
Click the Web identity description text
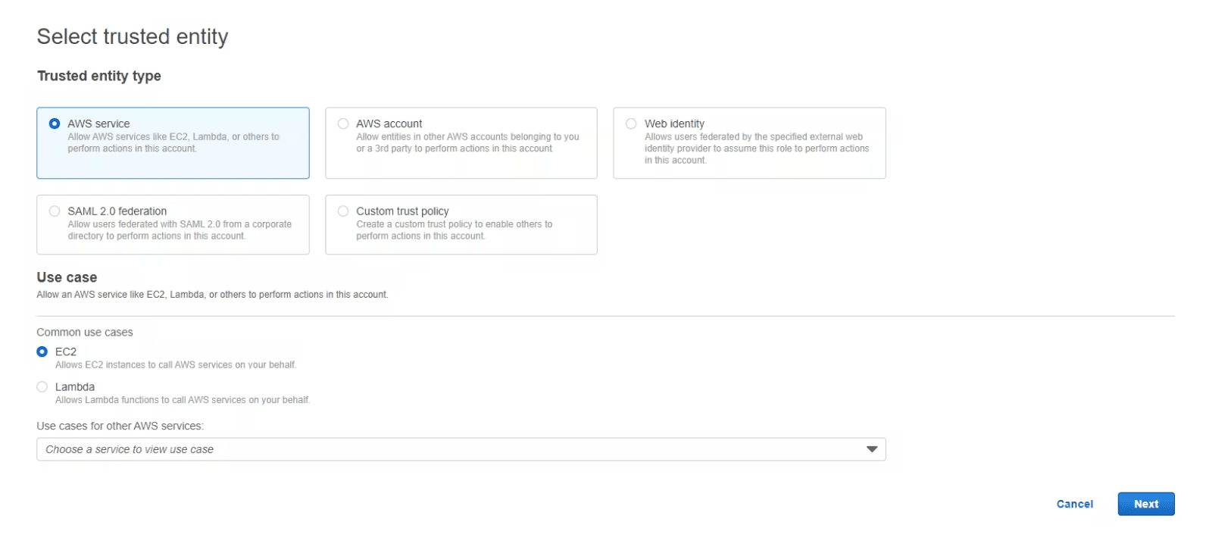pyautogui.click(x=757, y=148)
